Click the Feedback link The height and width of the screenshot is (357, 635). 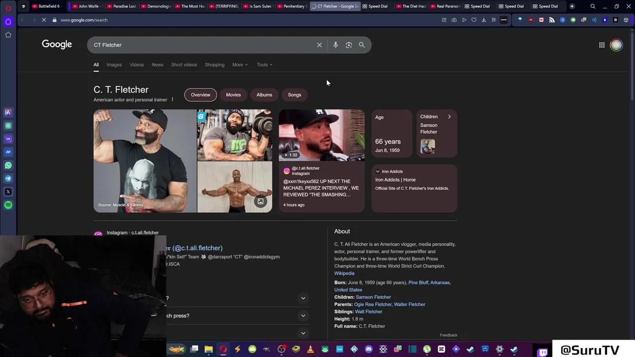448,335
